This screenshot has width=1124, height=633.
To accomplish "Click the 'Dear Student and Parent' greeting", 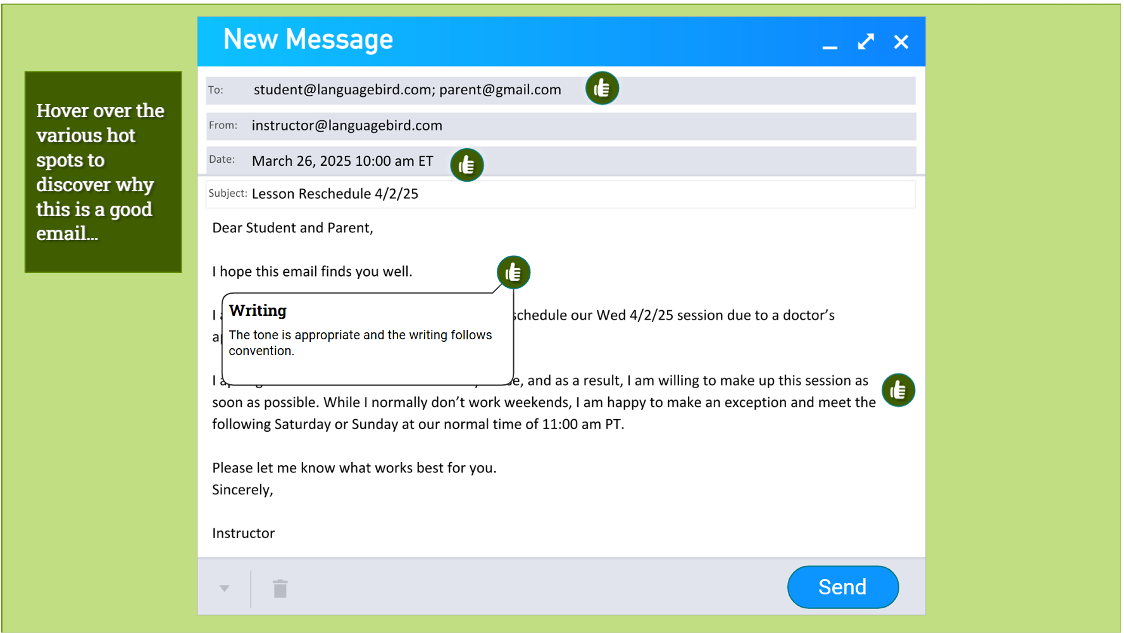I will click(292, 228).
